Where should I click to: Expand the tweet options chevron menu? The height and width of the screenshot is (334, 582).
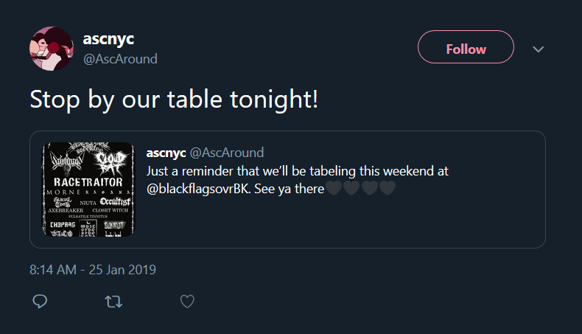click(539, 49)
